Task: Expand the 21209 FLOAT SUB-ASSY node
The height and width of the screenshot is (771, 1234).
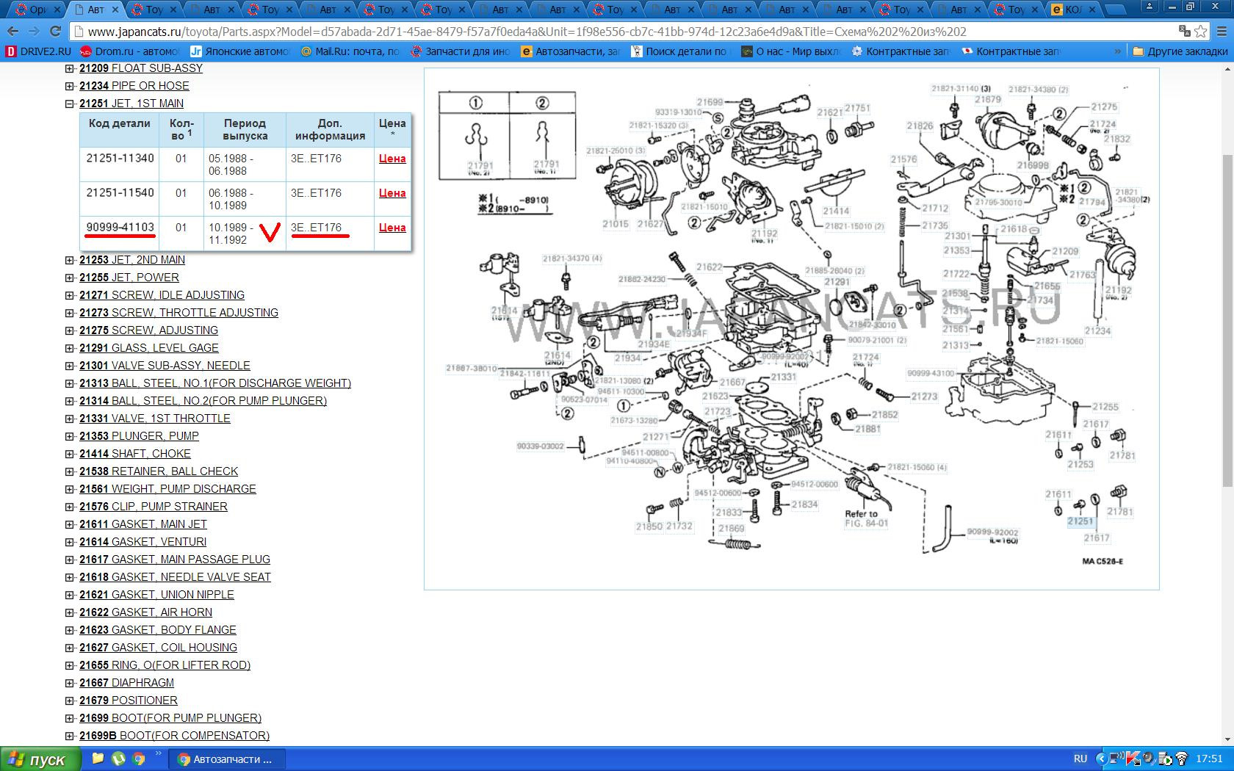Action: pos(70,68)
